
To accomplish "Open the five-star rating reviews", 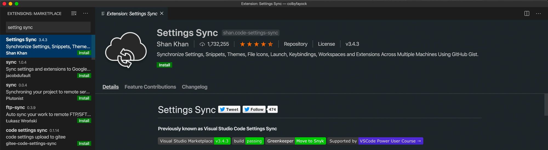I will pyautogui.click(x=256, y=44).
